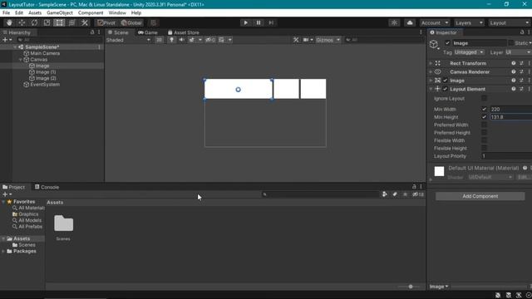Expand the Canvas Renderer component

pos(431,72)
